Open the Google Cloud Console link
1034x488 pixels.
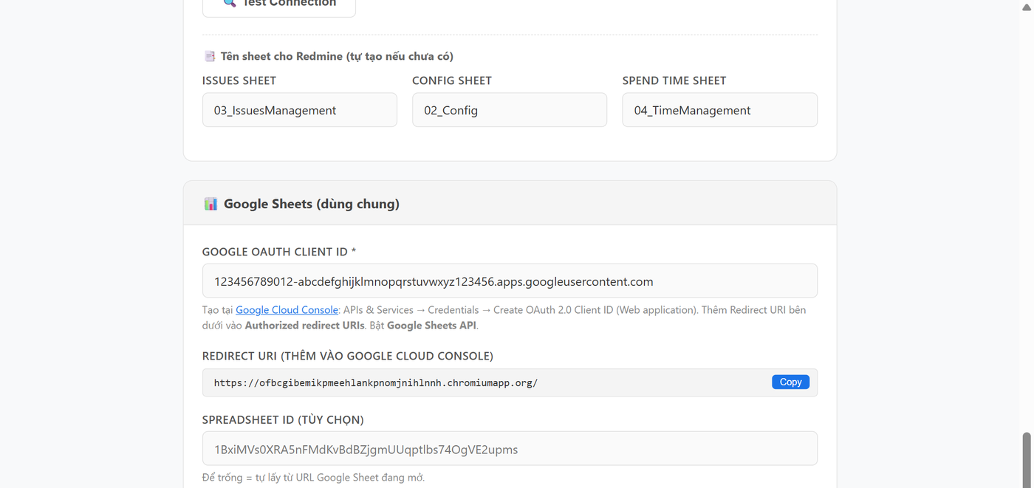pyautogui.click(x=287, y=310)
